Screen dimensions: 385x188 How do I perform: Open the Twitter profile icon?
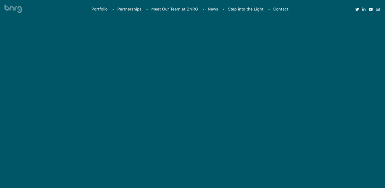pyautogui.click(x=357, y=9)
